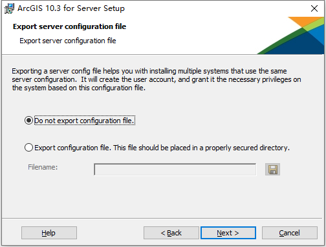Image resolution: width=326 pixels, height=247 pixels.
Task: Close the ArcGIS Server Setup window
Action: 314,8
